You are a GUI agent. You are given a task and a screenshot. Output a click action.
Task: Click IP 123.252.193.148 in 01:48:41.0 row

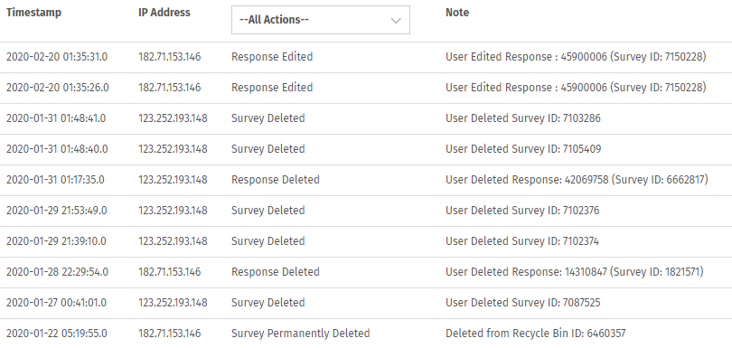(x=173, y=118)
